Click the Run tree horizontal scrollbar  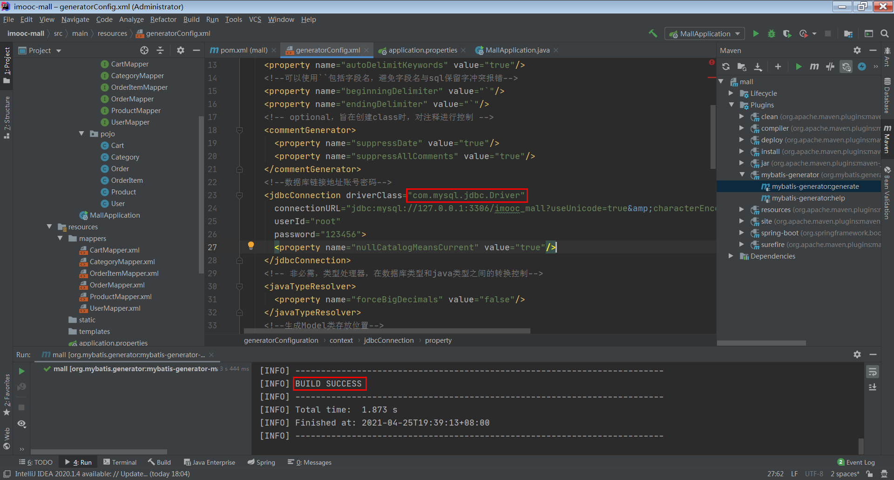[99, 452]
